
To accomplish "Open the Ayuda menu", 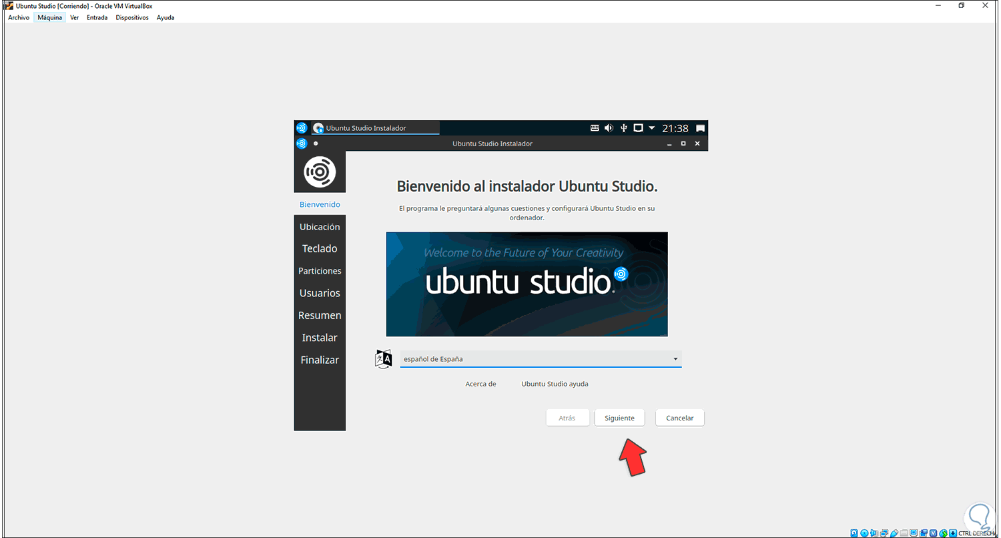I will pyautogui.click(x=165, y=17).
